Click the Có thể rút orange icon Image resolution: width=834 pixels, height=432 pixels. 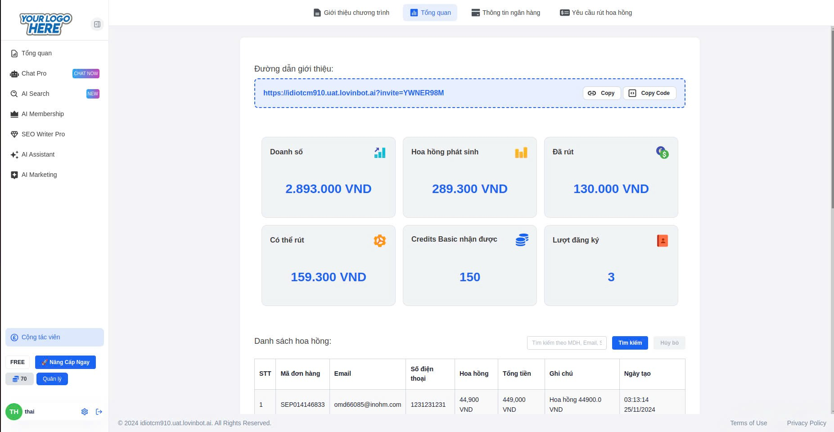[380, 241]
